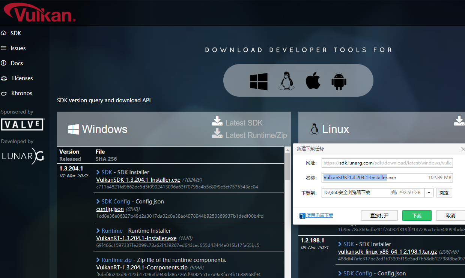Image resolution: width=465 pixels, height=278 pixels.
Task: Download VulkanSDK-1.3.204.1-Installer.exe link
Action: coord(138,179)
